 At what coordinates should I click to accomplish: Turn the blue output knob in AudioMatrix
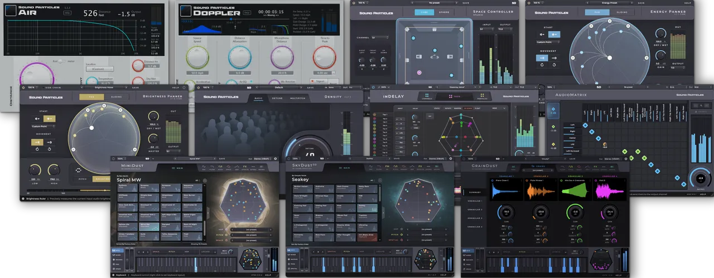[x=699, y=179]
